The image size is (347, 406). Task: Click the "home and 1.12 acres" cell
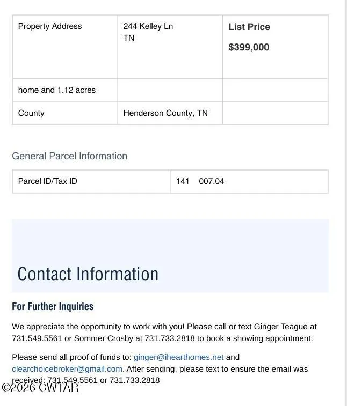57,90
